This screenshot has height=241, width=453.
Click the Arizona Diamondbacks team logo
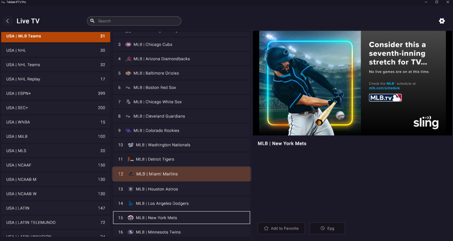[x=128, y=59]
